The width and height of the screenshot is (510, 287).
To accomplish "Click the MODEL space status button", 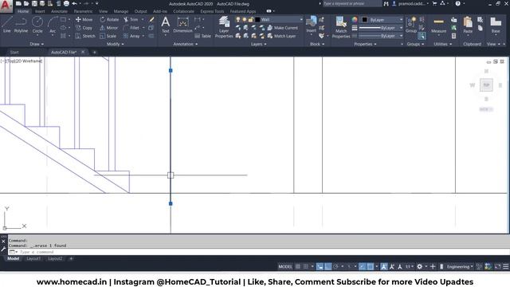I will (285, 266).
